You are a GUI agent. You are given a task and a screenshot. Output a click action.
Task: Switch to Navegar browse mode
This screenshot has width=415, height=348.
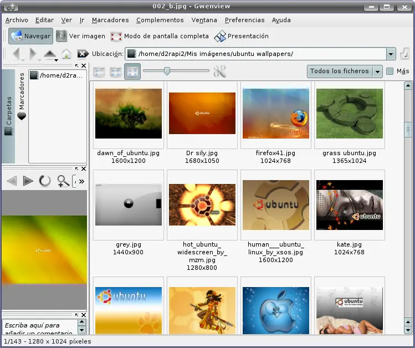30,36
